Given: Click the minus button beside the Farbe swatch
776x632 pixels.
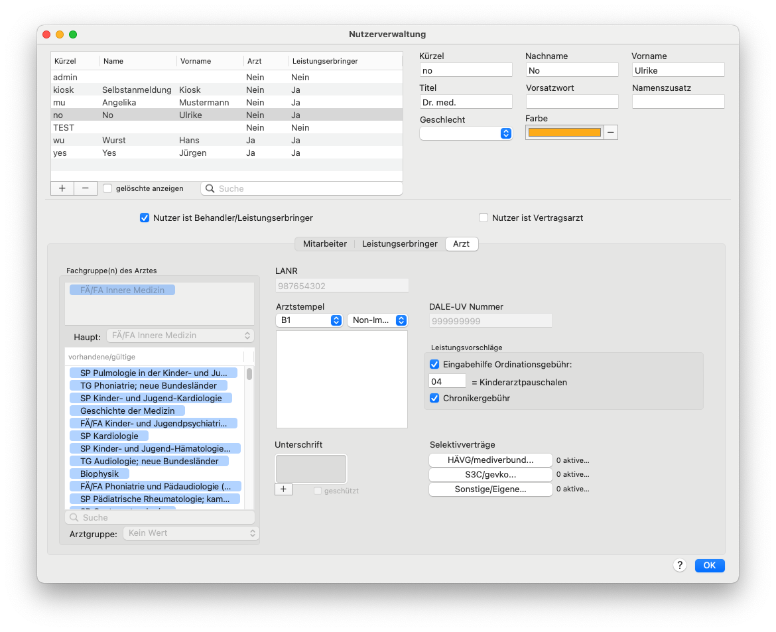Looking at the screenshot, I should point(611,133).
